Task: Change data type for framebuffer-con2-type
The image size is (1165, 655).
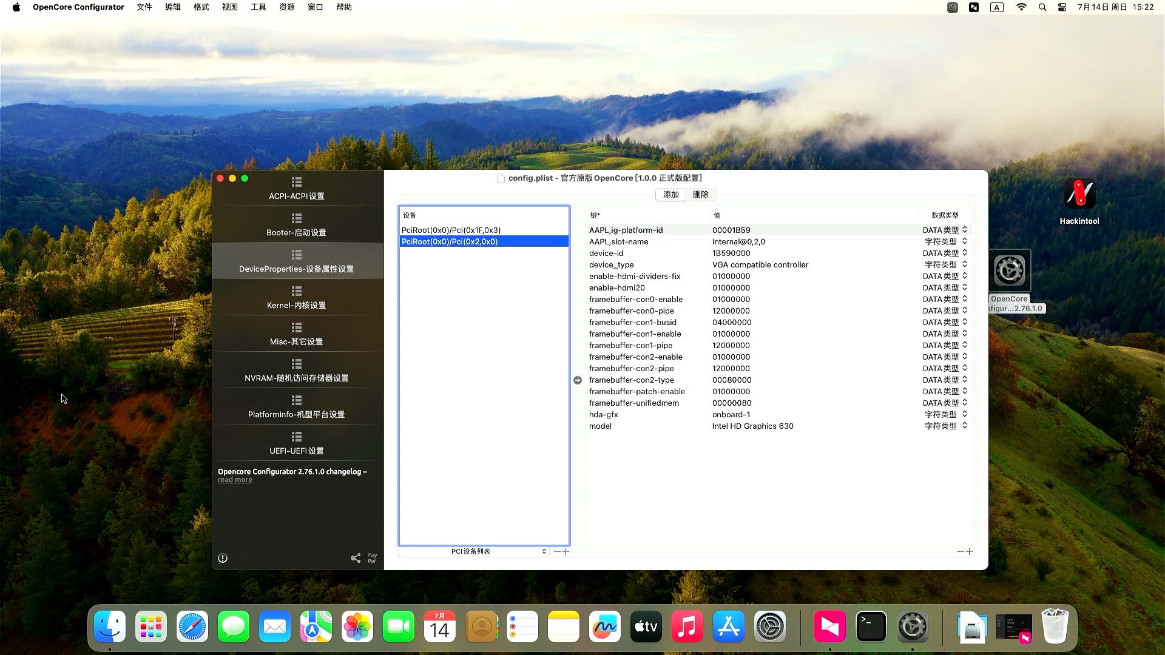Action: coord(945,380)
